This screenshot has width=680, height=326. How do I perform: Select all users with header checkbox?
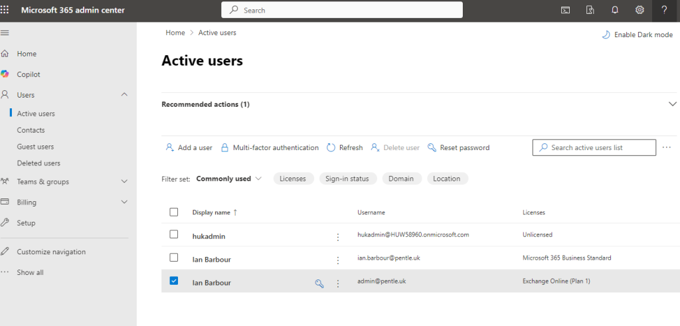pos(174,212)
